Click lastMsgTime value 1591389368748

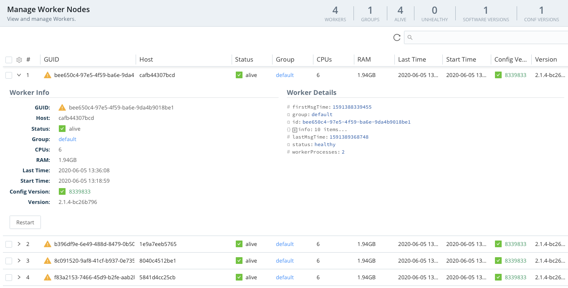pyautogui.click(x=349, y=137)
